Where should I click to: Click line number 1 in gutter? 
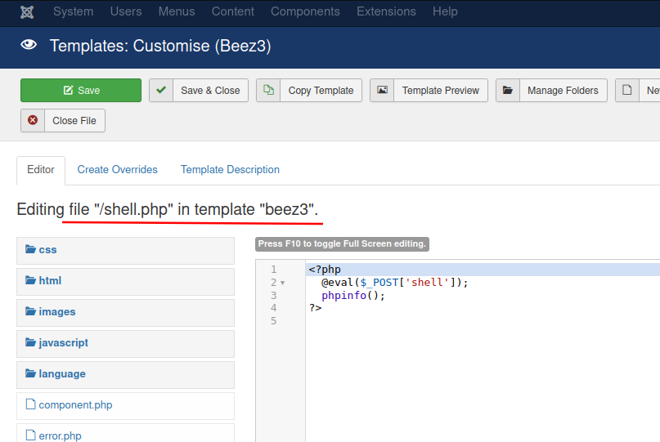[x=274, y=270]
